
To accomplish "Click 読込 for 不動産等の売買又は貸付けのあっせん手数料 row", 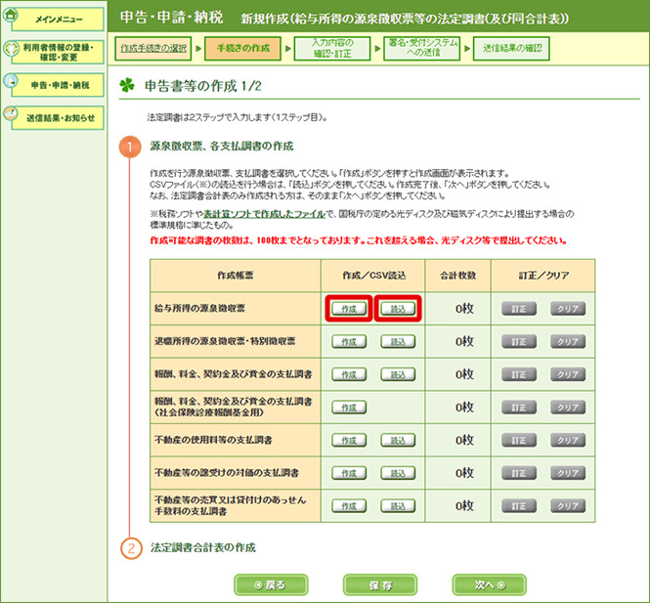I will 397,506.
